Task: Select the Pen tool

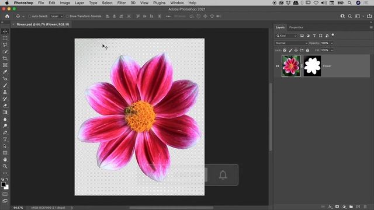Action: [5, 132]
